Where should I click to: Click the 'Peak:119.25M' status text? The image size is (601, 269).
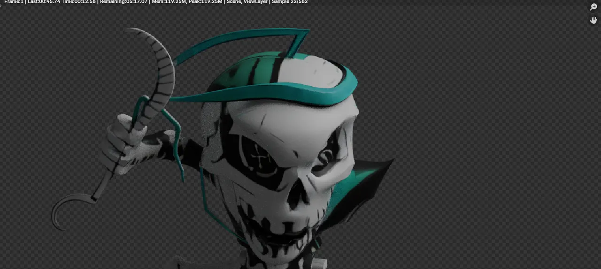coord(205,2)
